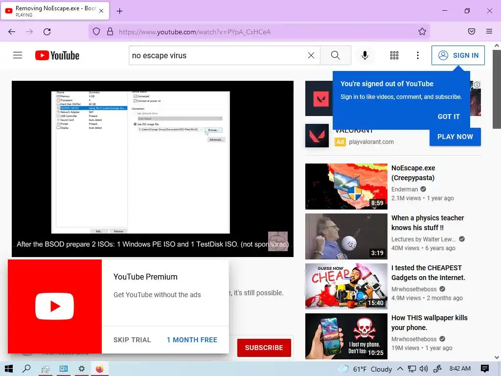Open YouTube settings three-dot menu
The width and height of the screenshot is (501, 376).
coord(418,55)
